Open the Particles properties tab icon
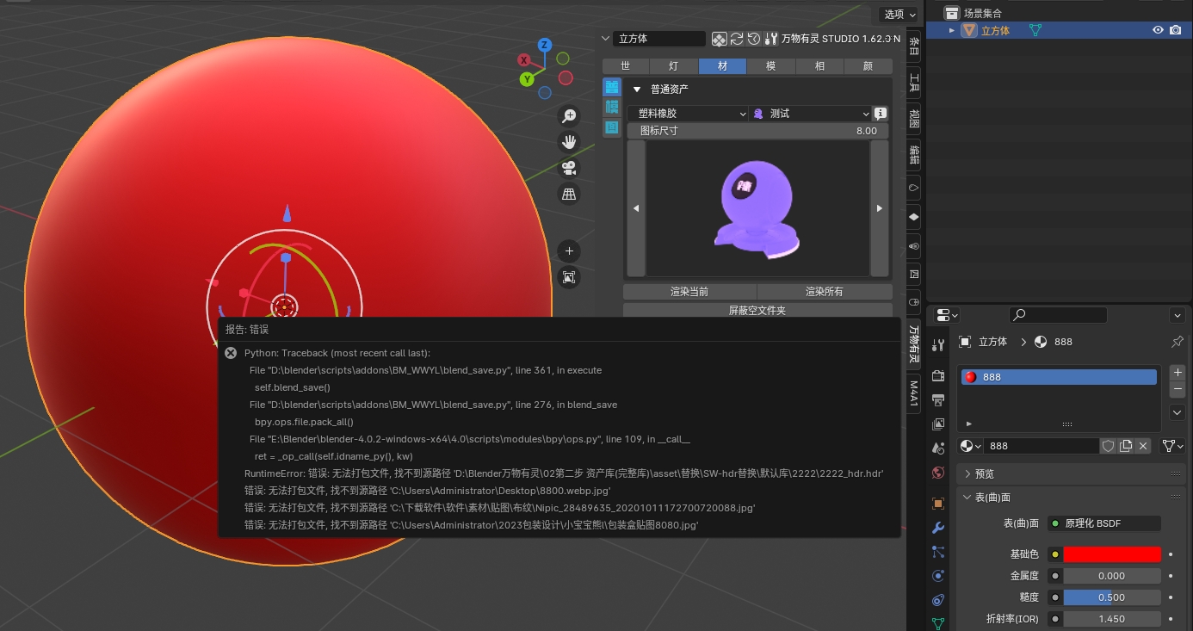This screenshot has height=631, width=1193. tap(938, 551)
